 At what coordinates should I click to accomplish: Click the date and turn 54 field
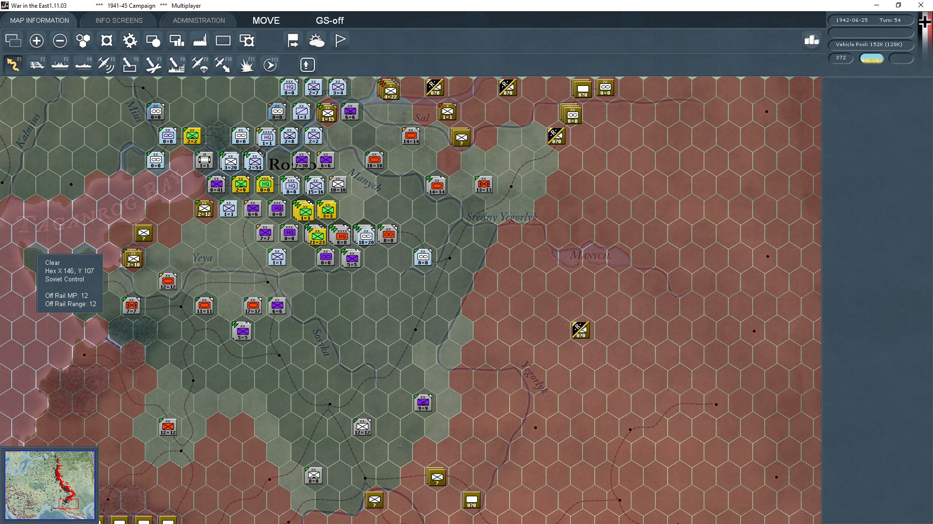(x=871, y=20)
